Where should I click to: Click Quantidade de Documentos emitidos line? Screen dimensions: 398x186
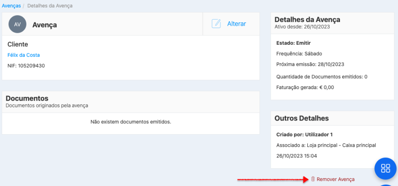point(322,77)
